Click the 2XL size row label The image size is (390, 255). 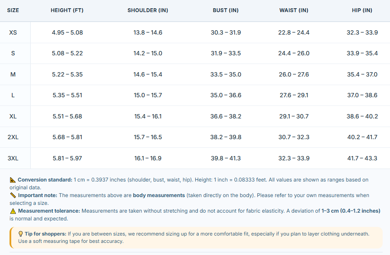click(13, 137)
